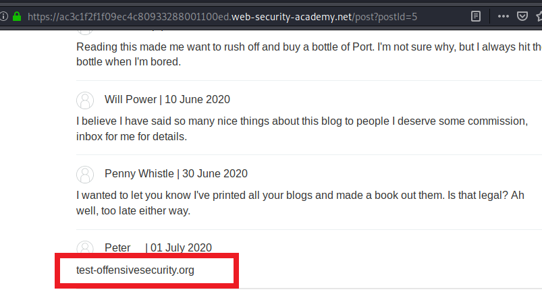Image resolution: width=542 pixels, height=296 pixels.
Task: Click Penny Whistle's avatar icon
Action: 85,175
